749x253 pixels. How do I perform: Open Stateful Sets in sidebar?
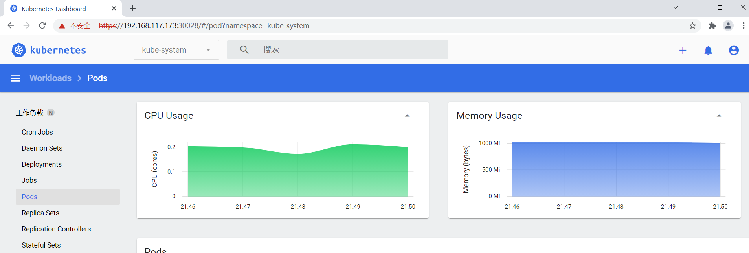(41, 245)
